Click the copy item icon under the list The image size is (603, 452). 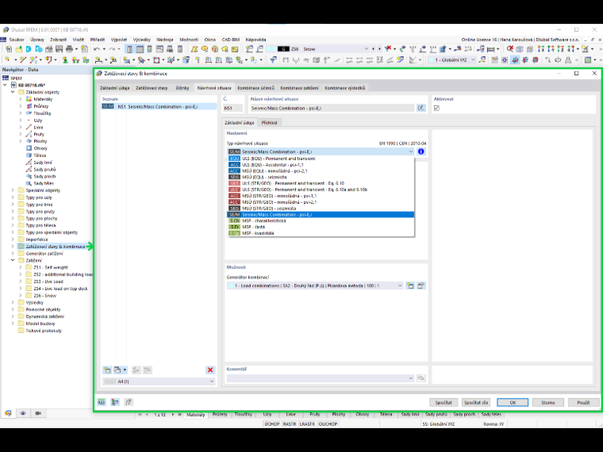[117, 370]
